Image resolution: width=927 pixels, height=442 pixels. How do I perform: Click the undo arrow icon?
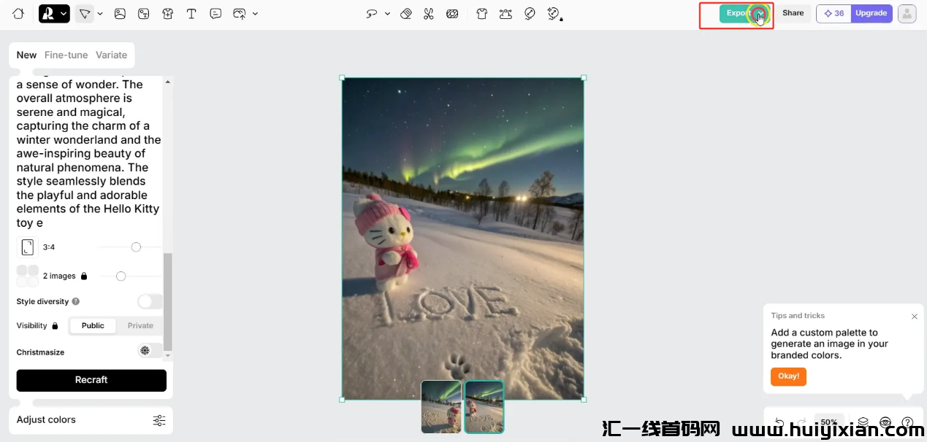coord(779,422)
